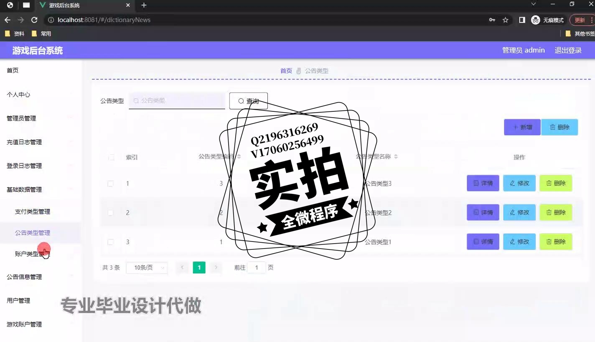Open the 资料 bookmarks folder

(15, 34)
